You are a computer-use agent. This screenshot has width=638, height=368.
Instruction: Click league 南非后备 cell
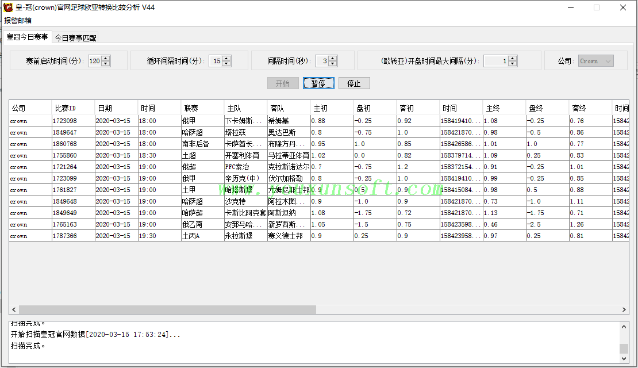[203, 144]
